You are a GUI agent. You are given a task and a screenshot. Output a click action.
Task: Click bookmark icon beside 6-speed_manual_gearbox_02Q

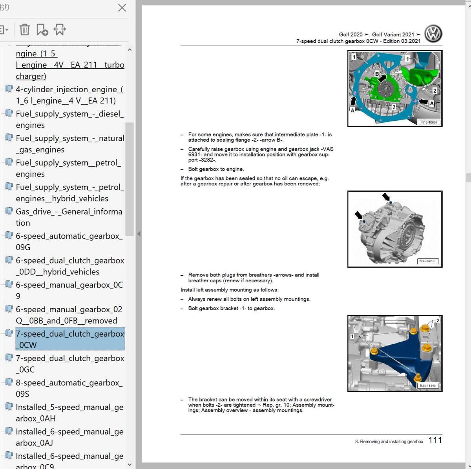[9, 309]
